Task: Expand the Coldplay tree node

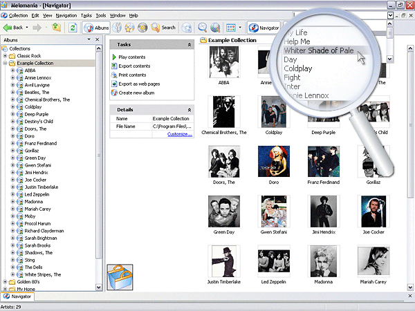Action: coord(12,107)
